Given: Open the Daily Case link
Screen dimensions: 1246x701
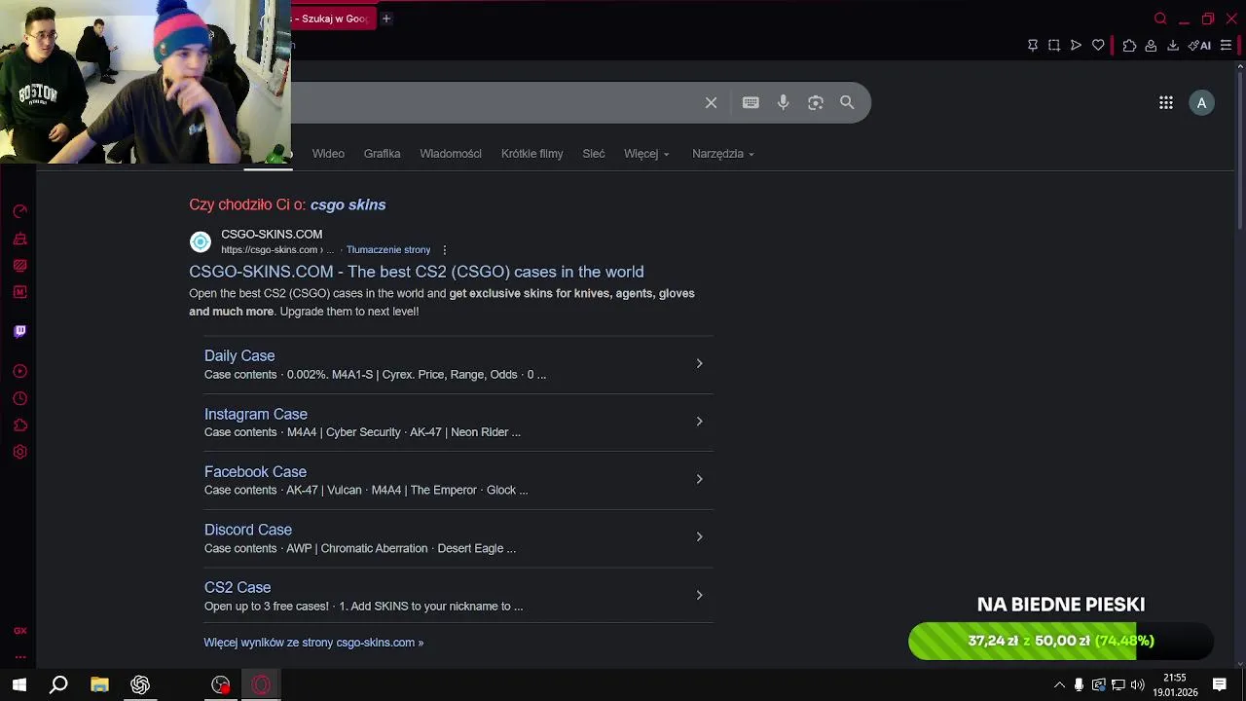Looking at the screenshot, I should coord(239,356).
